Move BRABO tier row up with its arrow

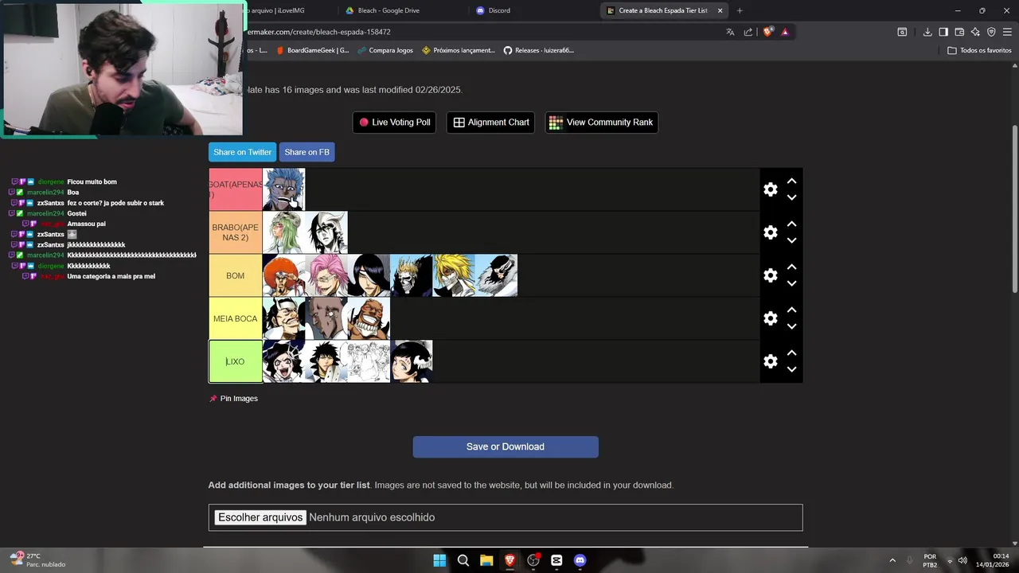pos(791,224)
